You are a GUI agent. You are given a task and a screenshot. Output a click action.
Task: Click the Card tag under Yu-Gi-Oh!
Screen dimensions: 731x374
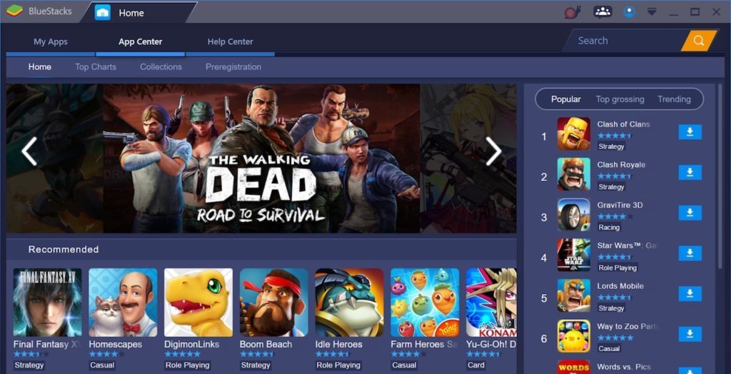[476, 365]
